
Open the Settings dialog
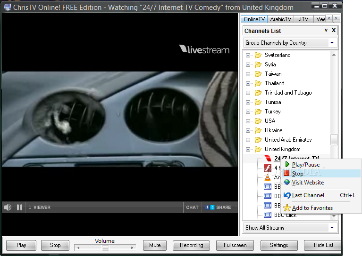click(x=279, y=245)
